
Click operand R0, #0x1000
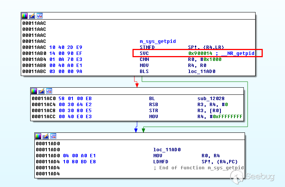tap(205, 59)
